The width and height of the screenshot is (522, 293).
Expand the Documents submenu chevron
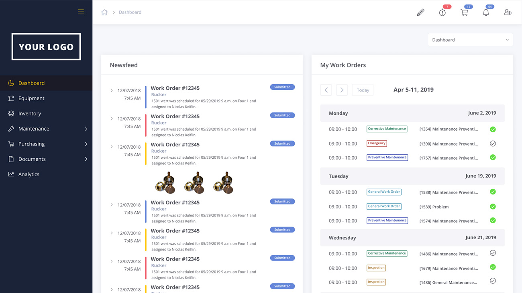pyautogui.click(x=86, y=159)
